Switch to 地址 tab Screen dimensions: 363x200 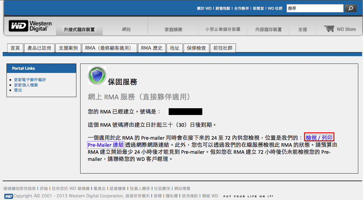[175, 48]
